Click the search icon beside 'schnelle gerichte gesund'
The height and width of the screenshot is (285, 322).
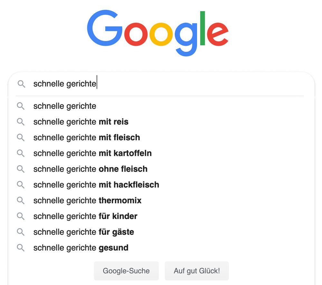click(x=21, y=248)
